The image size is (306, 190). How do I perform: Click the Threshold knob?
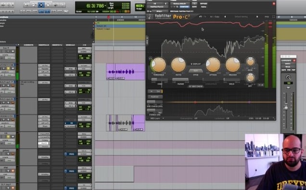click(x=159, y=64)
